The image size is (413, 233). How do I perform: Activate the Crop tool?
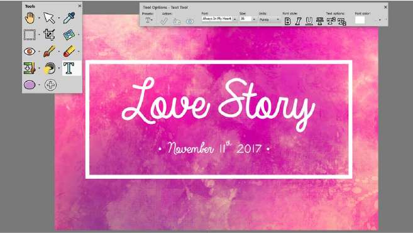(49, 35)
